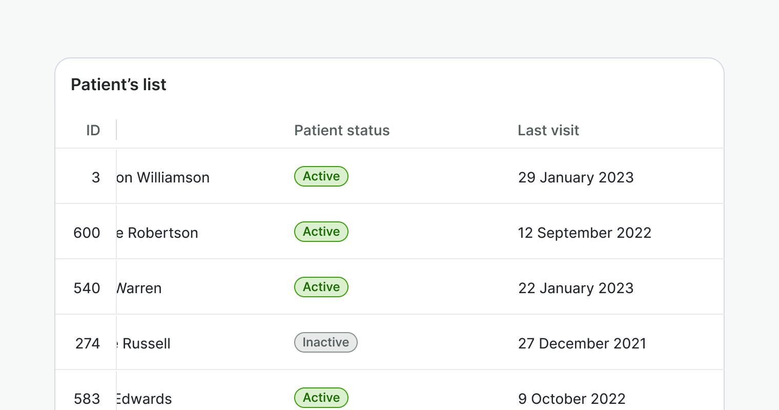Open the Warren patient name
779x410 pixels.
point(139,288)
